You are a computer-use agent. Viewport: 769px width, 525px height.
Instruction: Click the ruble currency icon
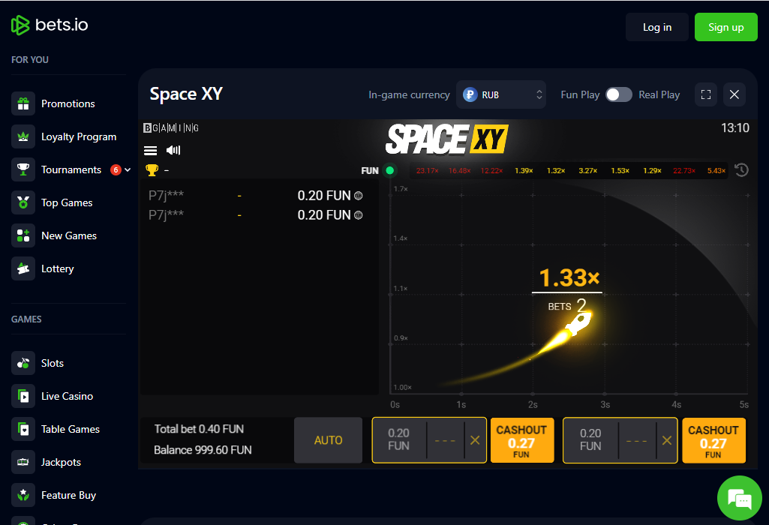click(470, 94)
